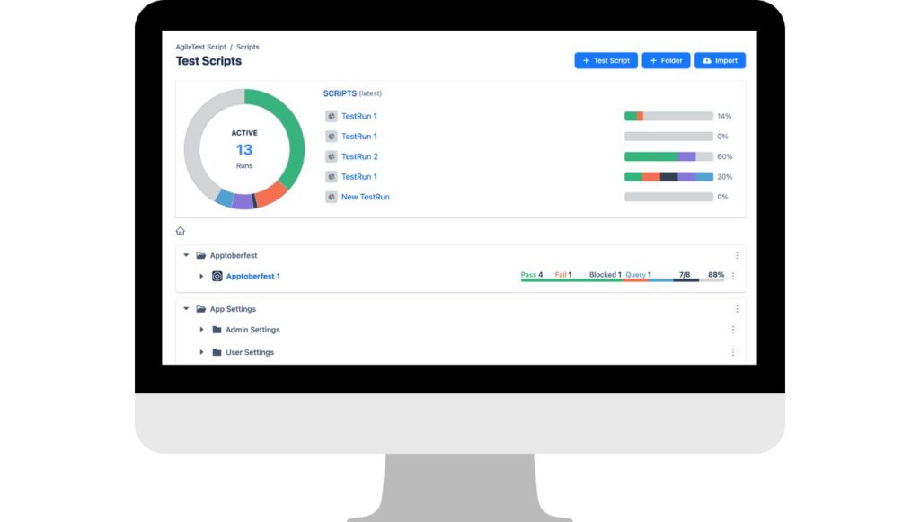Select the Scripts breadcrumb link
This screenshot has width=920, height=522.
[248, 47]
